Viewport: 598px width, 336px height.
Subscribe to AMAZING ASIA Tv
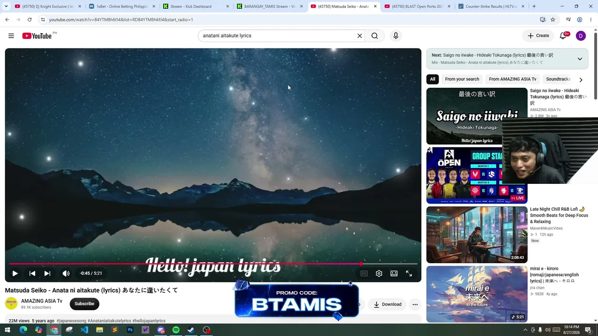click(85, 304)
